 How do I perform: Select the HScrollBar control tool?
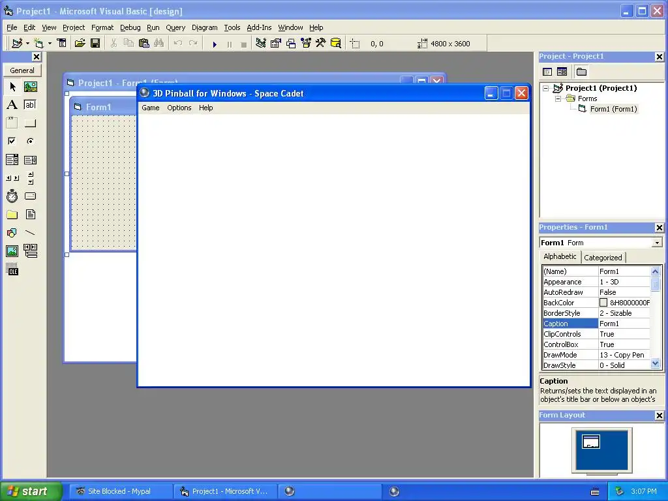pos(12,178)
